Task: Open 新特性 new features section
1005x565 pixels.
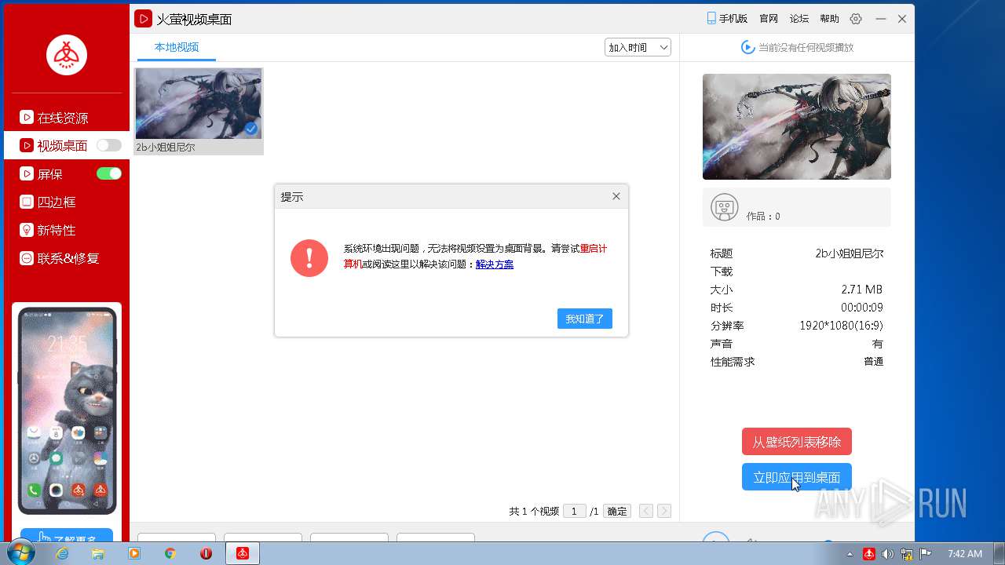Action: pyautogui.click(x=57, y=230)
